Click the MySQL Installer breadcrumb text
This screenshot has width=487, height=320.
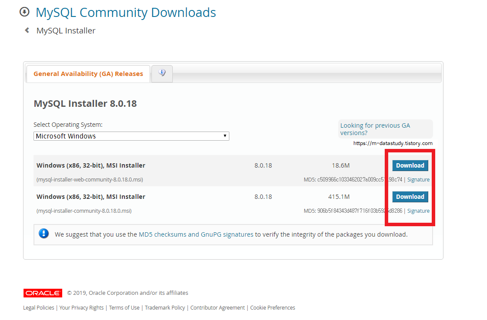(x=66, y=31)
